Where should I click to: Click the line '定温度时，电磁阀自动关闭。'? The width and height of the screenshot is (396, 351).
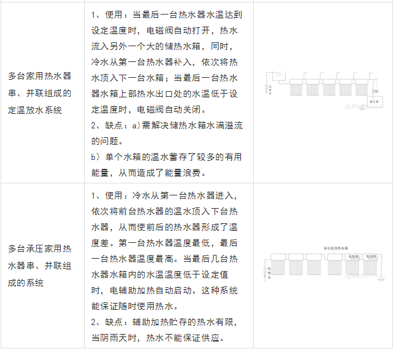point(149,109)
